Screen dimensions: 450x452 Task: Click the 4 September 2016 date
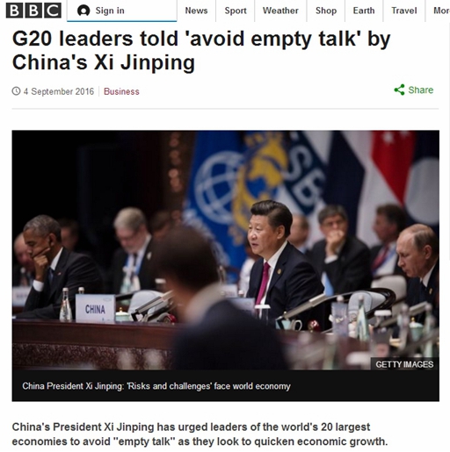point(59,91)
